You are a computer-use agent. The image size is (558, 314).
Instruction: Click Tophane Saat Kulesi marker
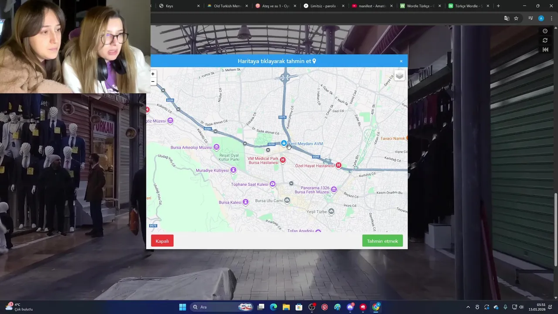click(x=272, y=184)
